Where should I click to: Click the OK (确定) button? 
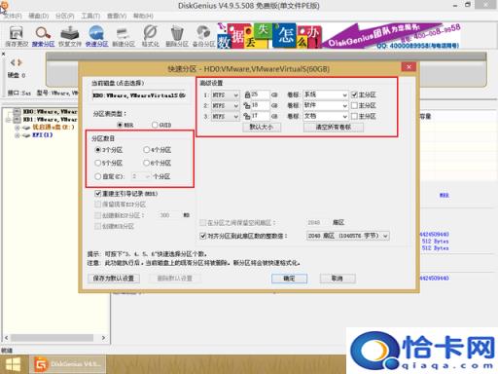pyautogui.click(x=289, y=279)
